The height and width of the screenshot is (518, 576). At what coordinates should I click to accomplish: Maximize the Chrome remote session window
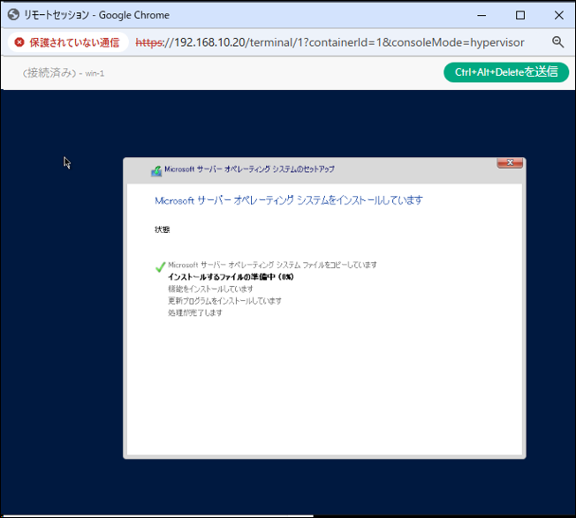[x=520, y=15]
